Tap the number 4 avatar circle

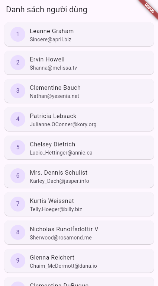(17, 119)
